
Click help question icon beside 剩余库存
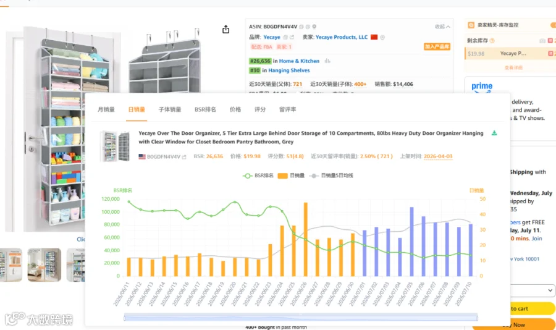[492, 41]
